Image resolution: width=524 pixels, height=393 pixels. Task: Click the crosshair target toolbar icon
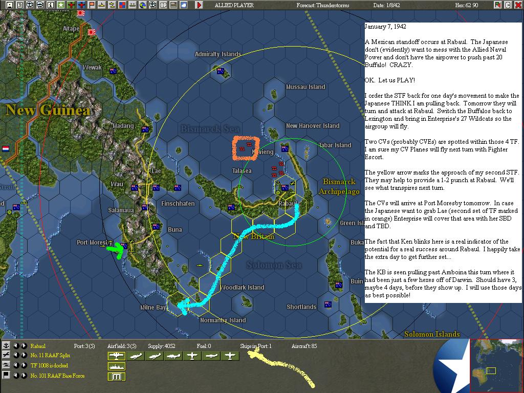152,5
